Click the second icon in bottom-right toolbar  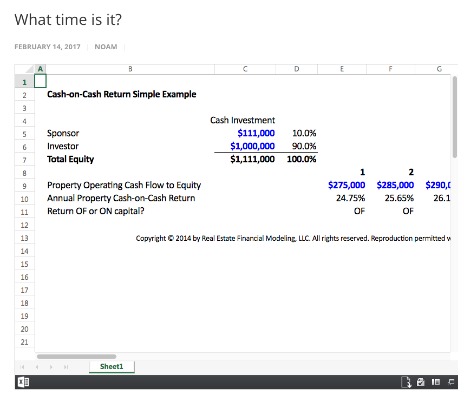(x=421, y=382)
